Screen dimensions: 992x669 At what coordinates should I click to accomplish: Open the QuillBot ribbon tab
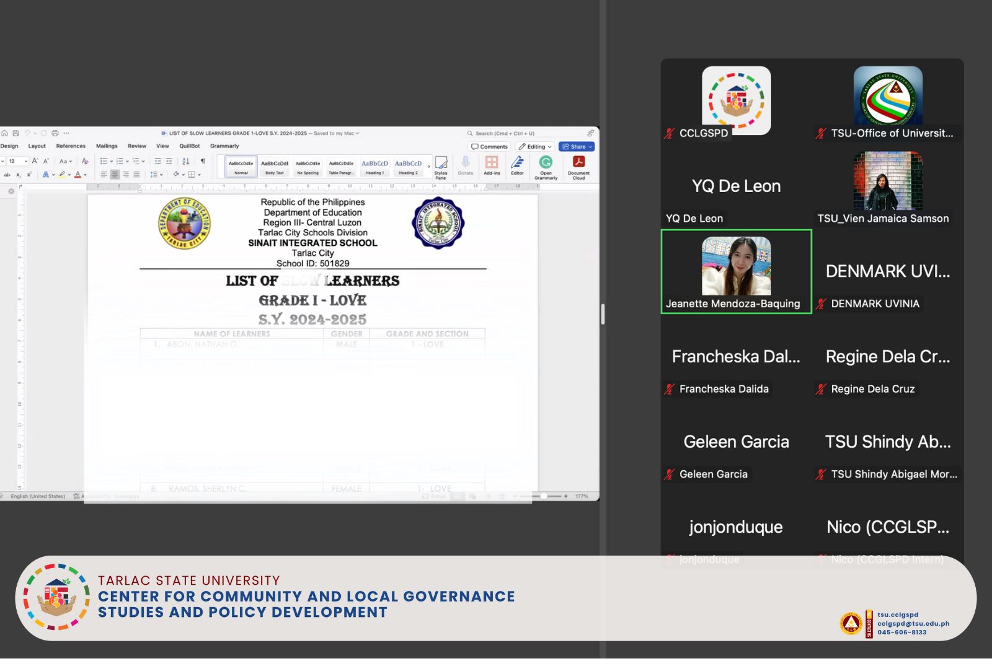pyautogui.click(x=190, y=146)
